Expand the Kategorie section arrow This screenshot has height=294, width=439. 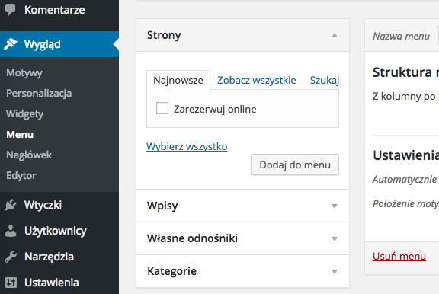(335, 272)
